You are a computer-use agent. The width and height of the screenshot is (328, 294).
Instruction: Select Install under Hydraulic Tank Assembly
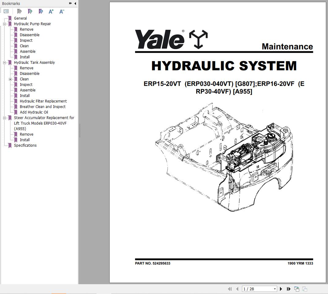25,95
